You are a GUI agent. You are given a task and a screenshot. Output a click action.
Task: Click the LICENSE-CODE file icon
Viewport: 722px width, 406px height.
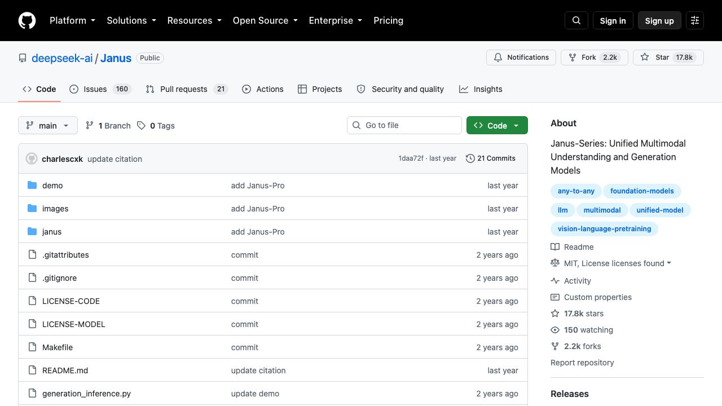click(32, 301)
